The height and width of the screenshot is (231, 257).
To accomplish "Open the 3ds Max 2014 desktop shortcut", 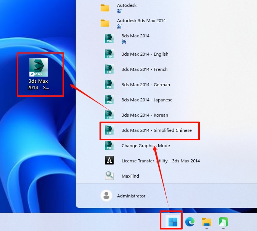I will point(39,74).
